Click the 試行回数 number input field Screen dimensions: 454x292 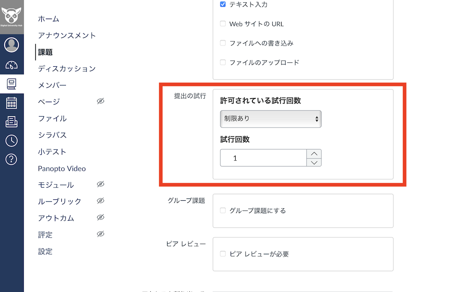pos(263,158)
